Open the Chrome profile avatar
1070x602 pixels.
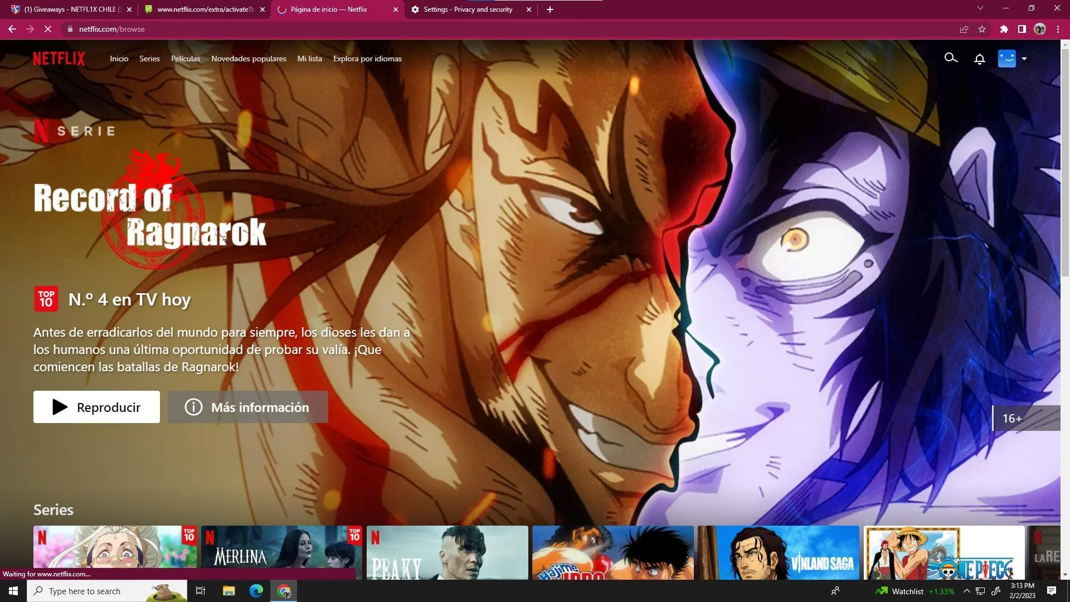point(1040,29)
